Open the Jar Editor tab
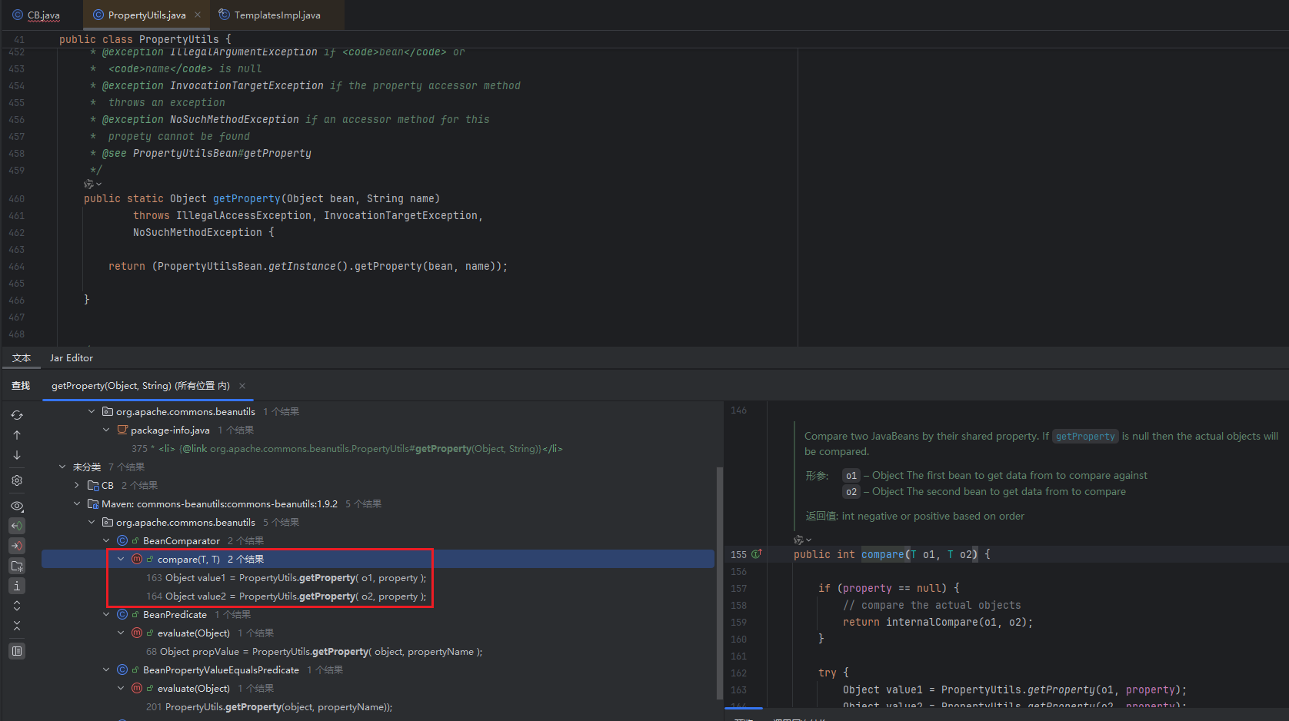Viewport: 1289px width, 721px height. click(72, 358)
